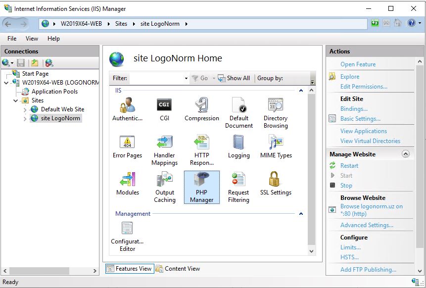The height and width of the screenshot is (288, 426).
Task: Select the PHP Manager icon
Action: 201,187
